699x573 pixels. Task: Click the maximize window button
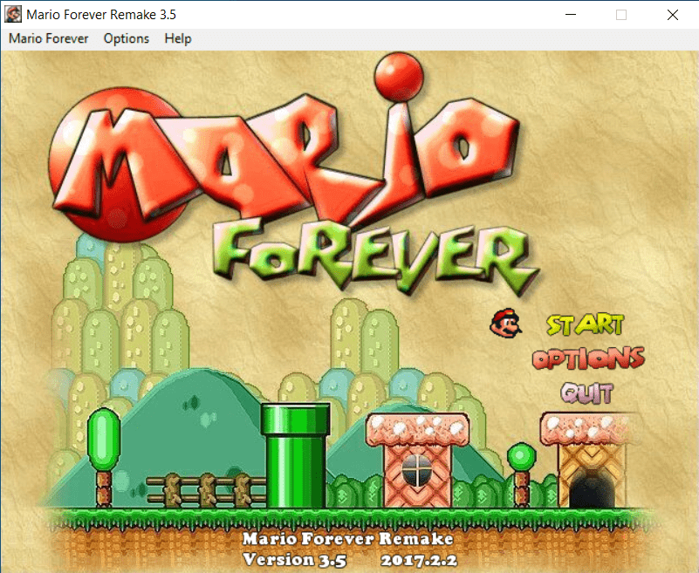pos(621,15)
